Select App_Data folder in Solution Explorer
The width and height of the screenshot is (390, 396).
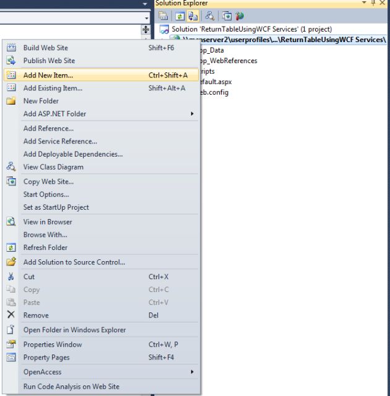212,50
